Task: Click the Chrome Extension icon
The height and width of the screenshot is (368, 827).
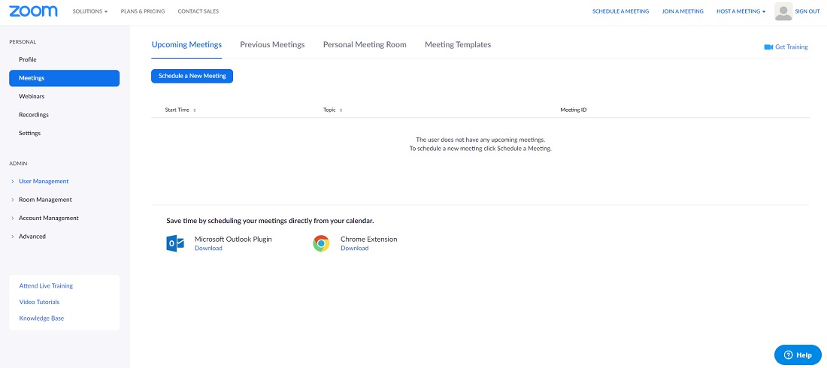Action: click(321, 243)
